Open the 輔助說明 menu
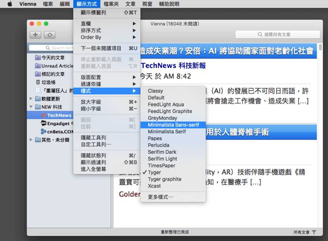Image resolution: width=328 pixels, height=241 pixels. click(x=169, y=4)
